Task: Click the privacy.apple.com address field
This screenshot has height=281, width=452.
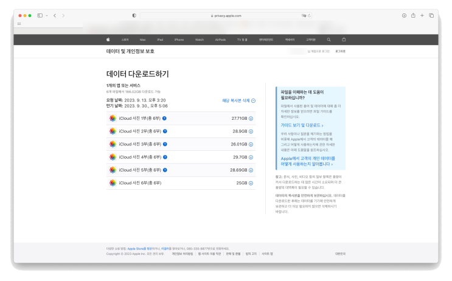Action: pos(226,16)
